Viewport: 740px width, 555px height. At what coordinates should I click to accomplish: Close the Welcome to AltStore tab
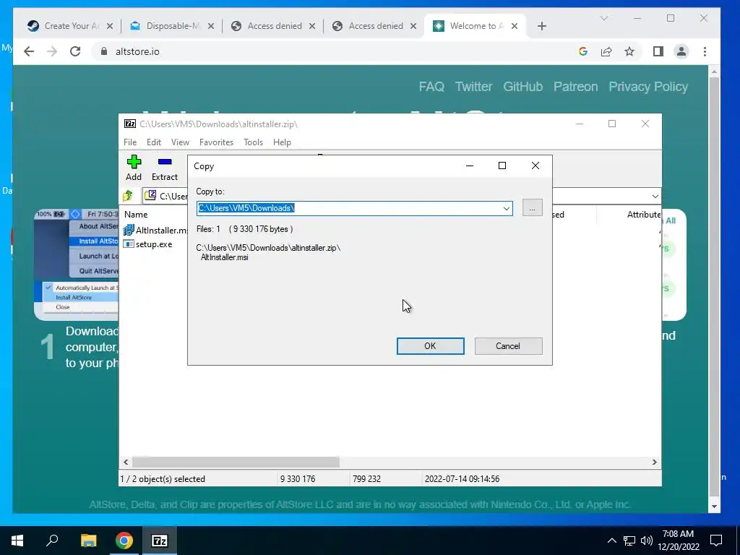515,26
